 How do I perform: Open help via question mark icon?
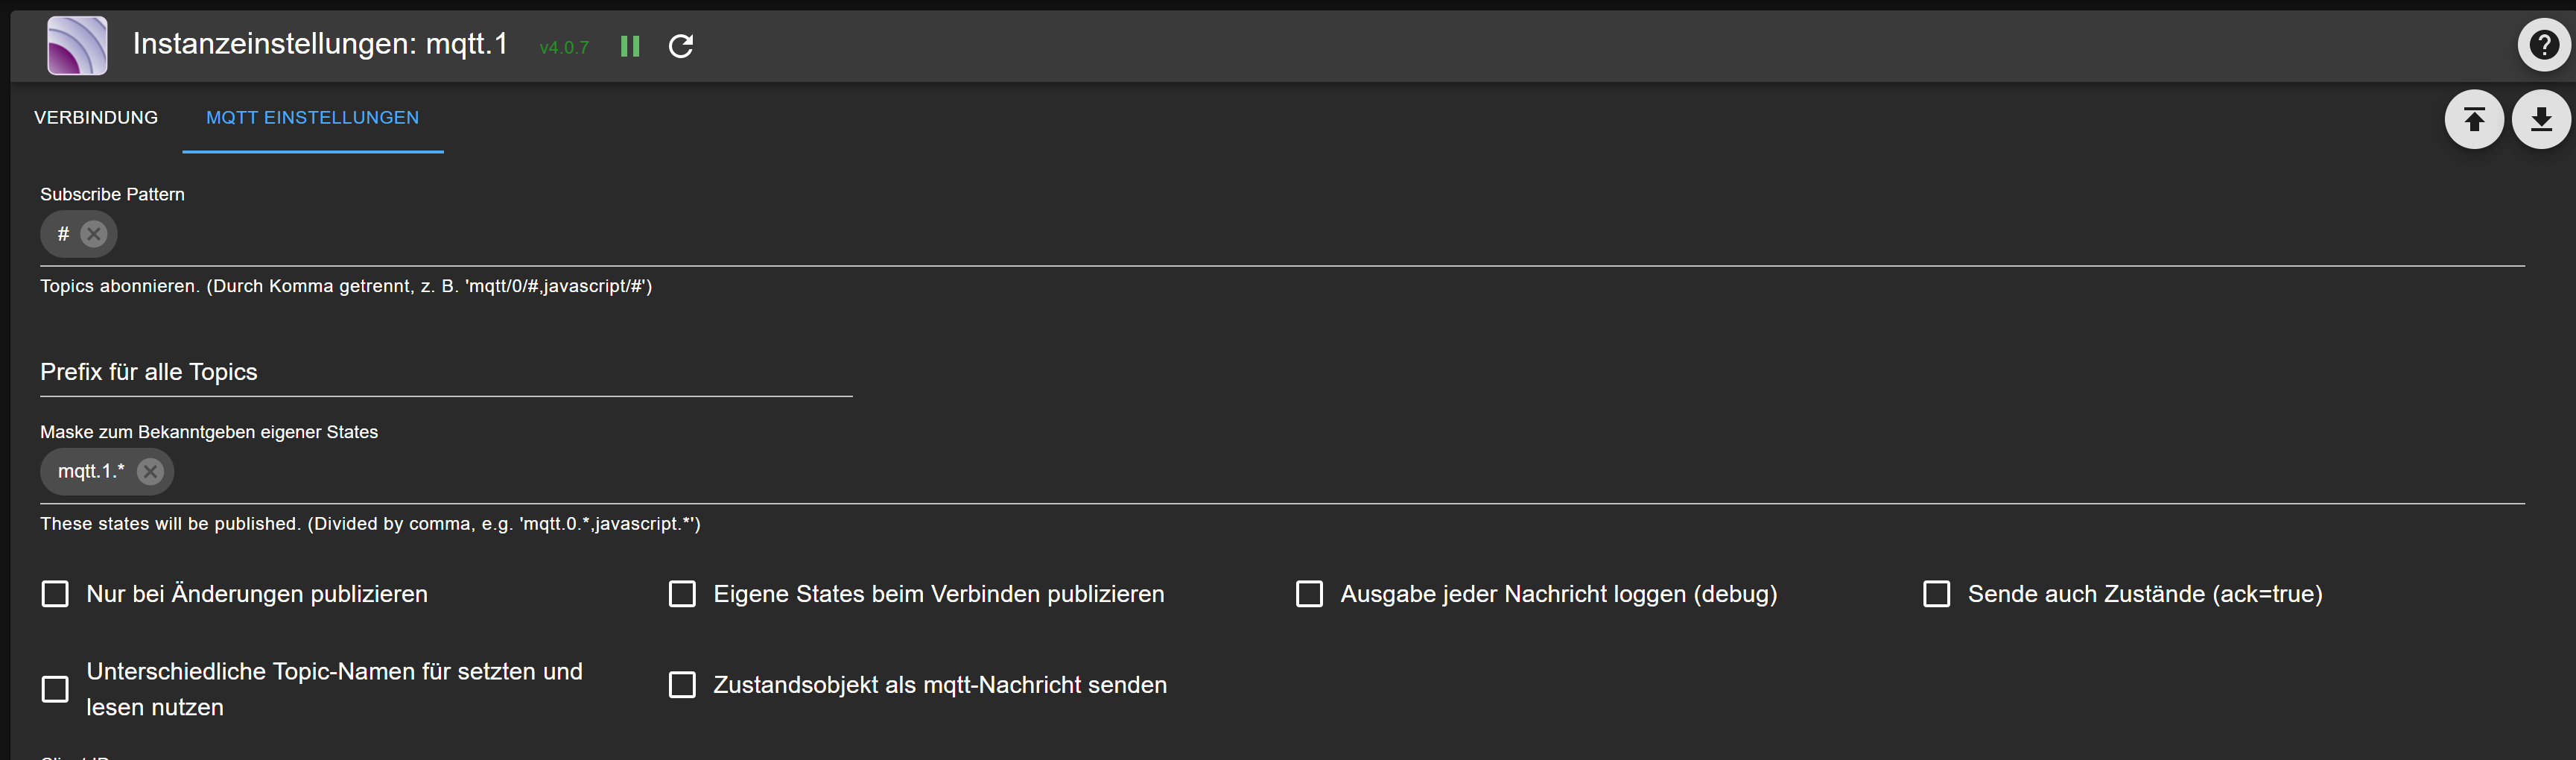[2544, 45]
